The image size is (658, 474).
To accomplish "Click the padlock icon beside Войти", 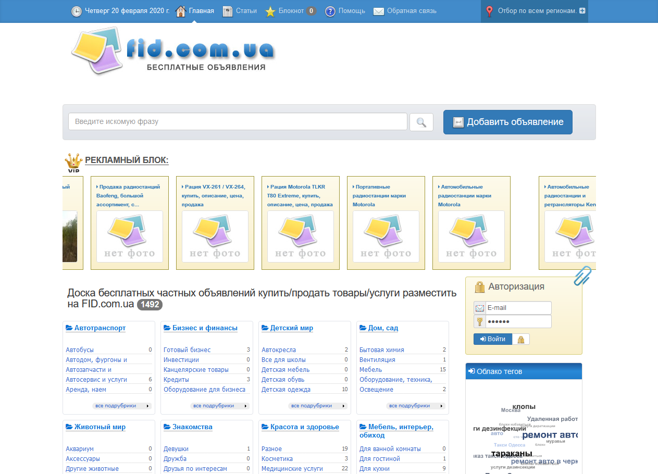I will (x=520, y=339).
